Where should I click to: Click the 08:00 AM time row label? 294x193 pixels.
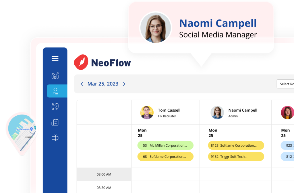tap(104, 174)
